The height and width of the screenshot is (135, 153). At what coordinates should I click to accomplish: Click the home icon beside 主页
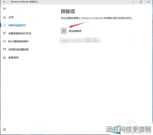coord(4,17)
